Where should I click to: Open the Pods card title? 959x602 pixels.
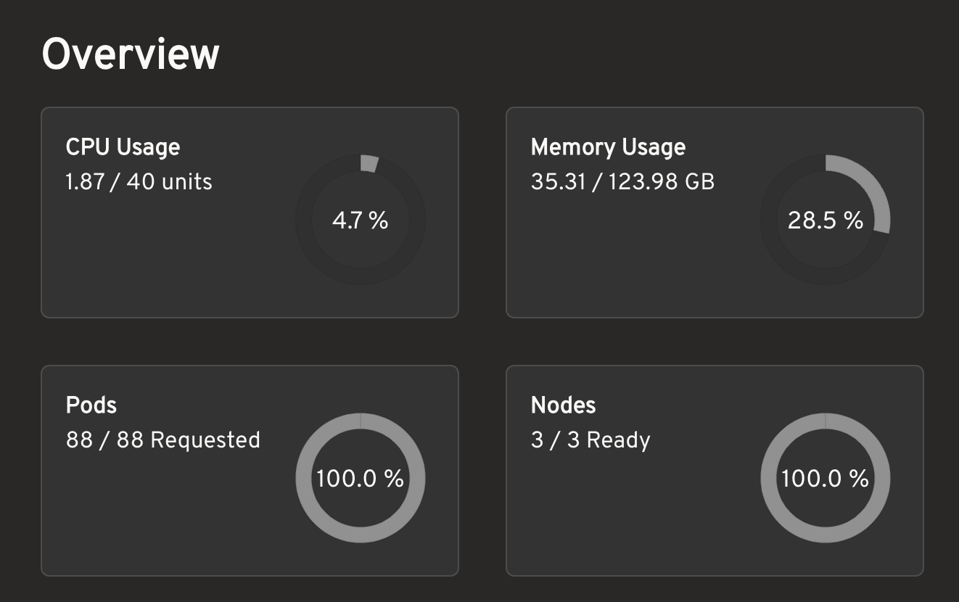coord(91,405)
